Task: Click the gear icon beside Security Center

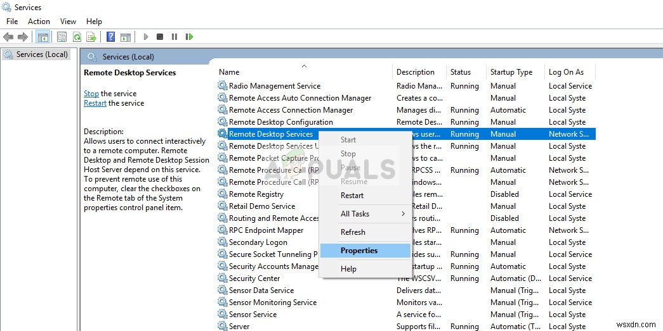Action: pyautogui.click(x=223, y=278)
